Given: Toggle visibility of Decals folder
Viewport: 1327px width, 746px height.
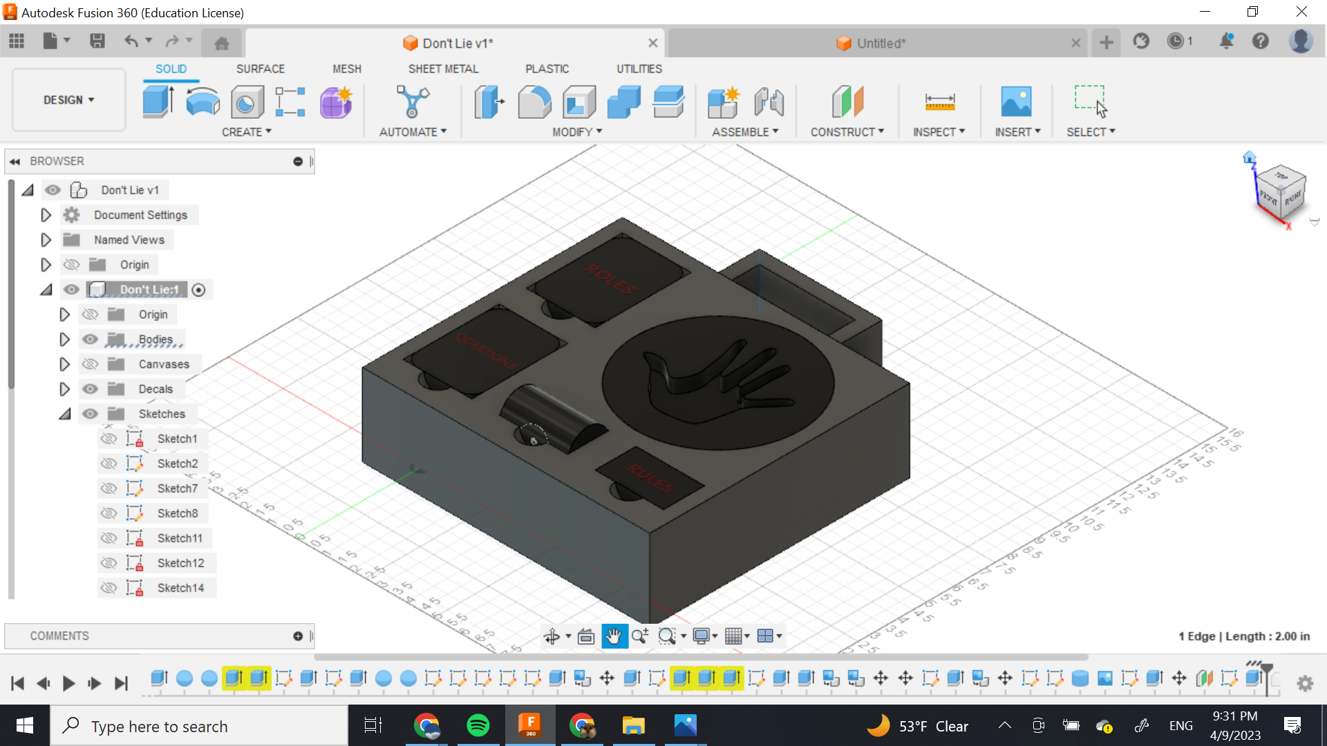Looking at the screenshot, I should tap(90, 389).
